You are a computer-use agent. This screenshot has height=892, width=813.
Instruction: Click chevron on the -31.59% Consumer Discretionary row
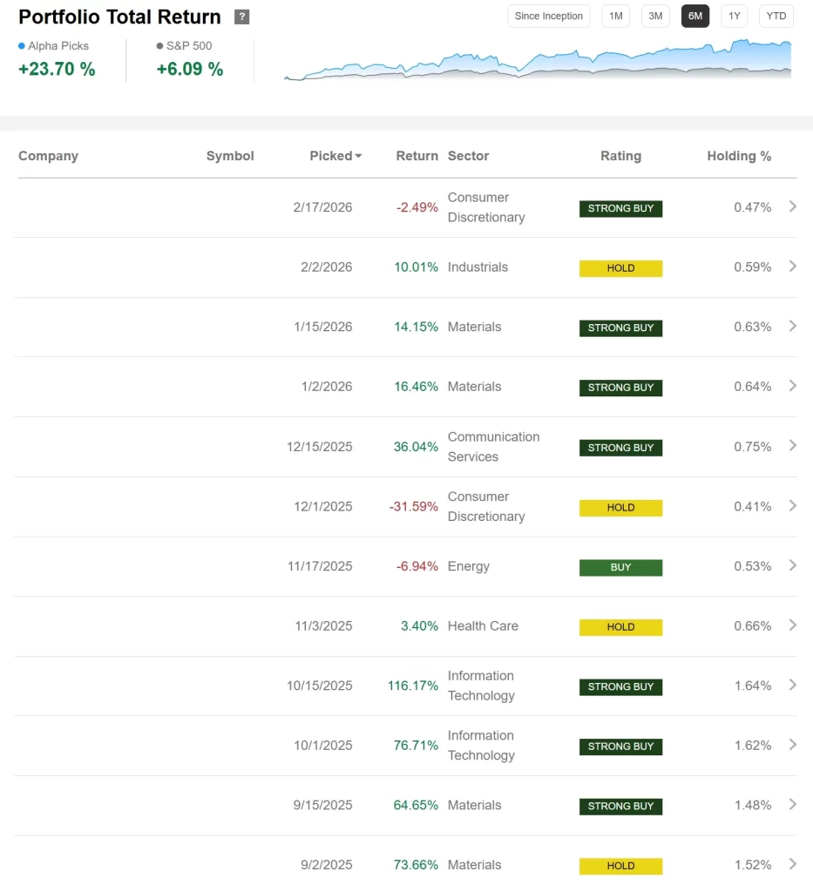point(792,506)
